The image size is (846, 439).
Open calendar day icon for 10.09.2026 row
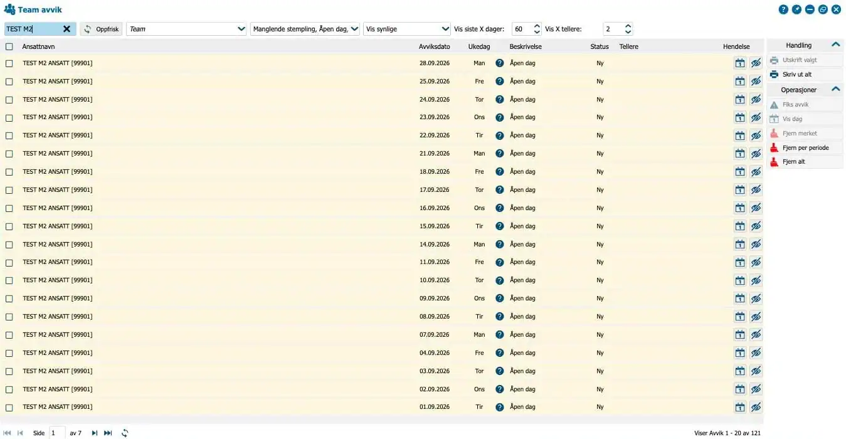(740, 280)
